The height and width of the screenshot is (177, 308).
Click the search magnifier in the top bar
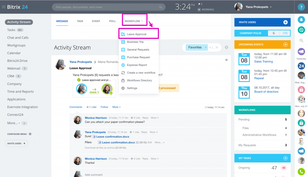[161, 7]
